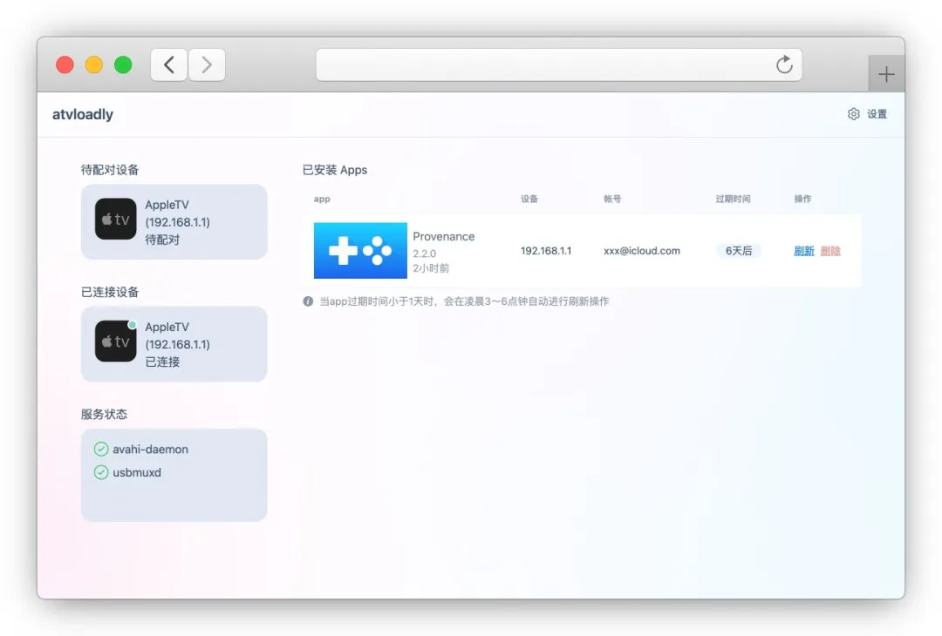The image size is (942, 636).
Task: Click the xxx@icloud.com account cell
Action: pos(642,251)
